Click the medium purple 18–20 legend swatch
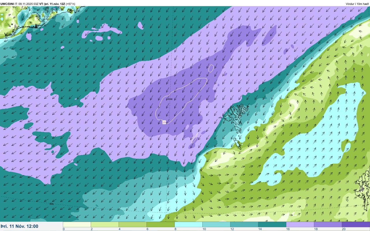Image resolution: width=370 pixels, height=231 pixels. point(328,224)
